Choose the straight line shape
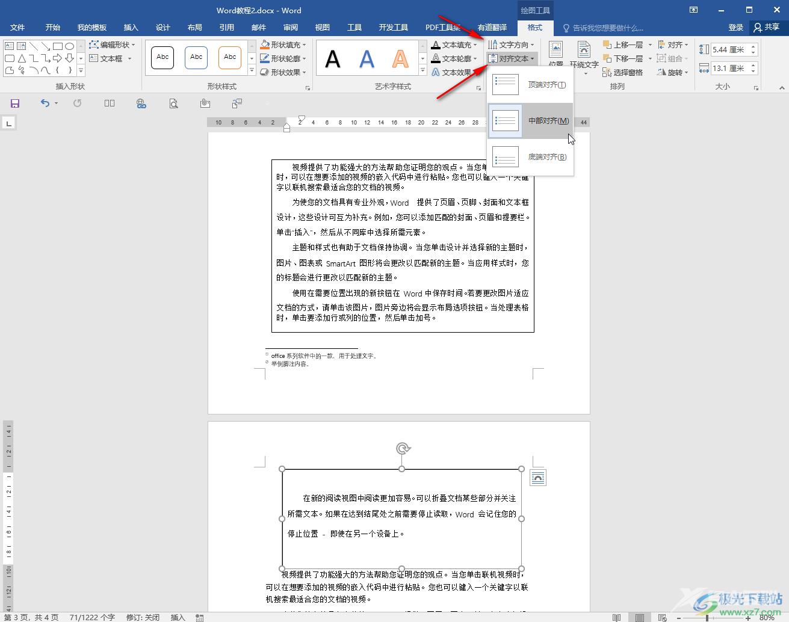This screenshot has width=789, height=622. [x=34, y=46]
